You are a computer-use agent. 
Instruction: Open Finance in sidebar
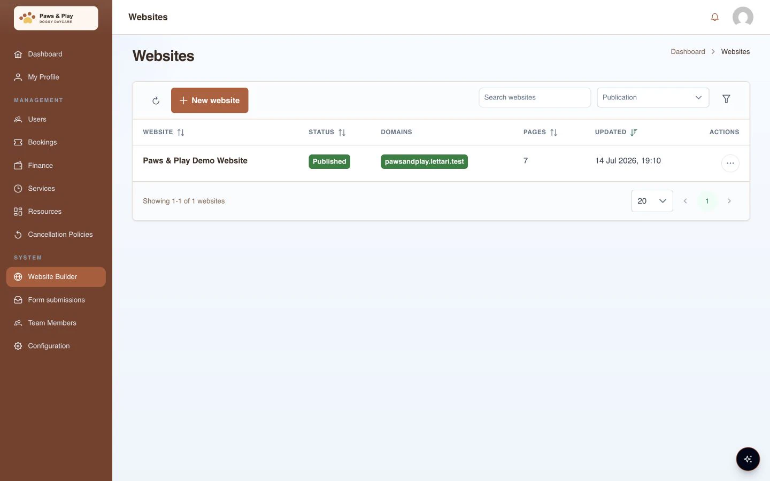[56, 165]
